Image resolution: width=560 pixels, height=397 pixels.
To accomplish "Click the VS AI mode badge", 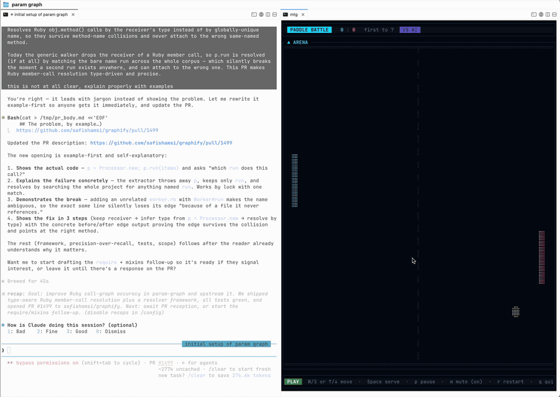I will pos(410,30).
